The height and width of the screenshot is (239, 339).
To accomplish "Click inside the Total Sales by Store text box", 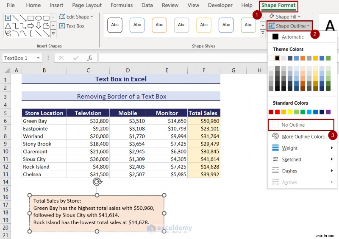I will click(x=97, y=213).
